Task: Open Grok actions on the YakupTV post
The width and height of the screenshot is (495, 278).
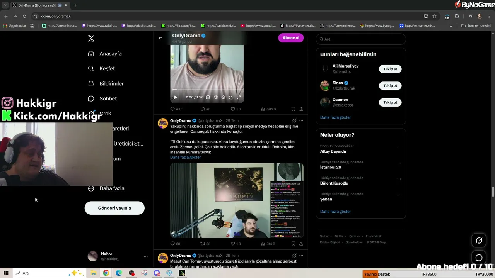Action: point(294,120)
